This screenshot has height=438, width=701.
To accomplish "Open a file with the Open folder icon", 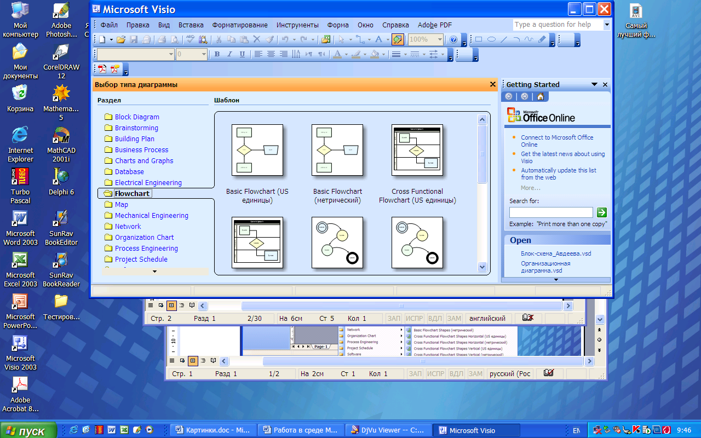I will point(121,39).
